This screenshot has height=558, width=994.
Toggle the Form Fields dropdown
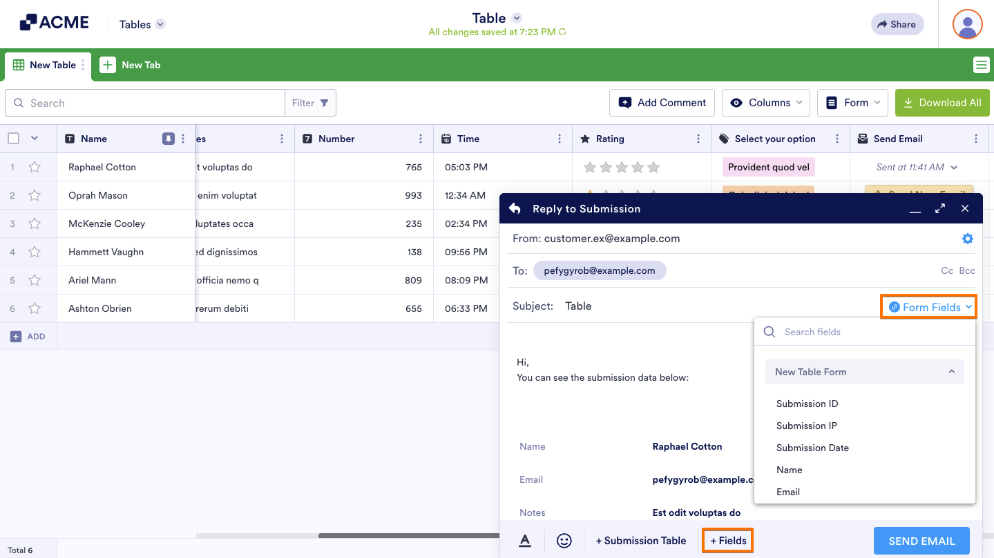point(928,307)
